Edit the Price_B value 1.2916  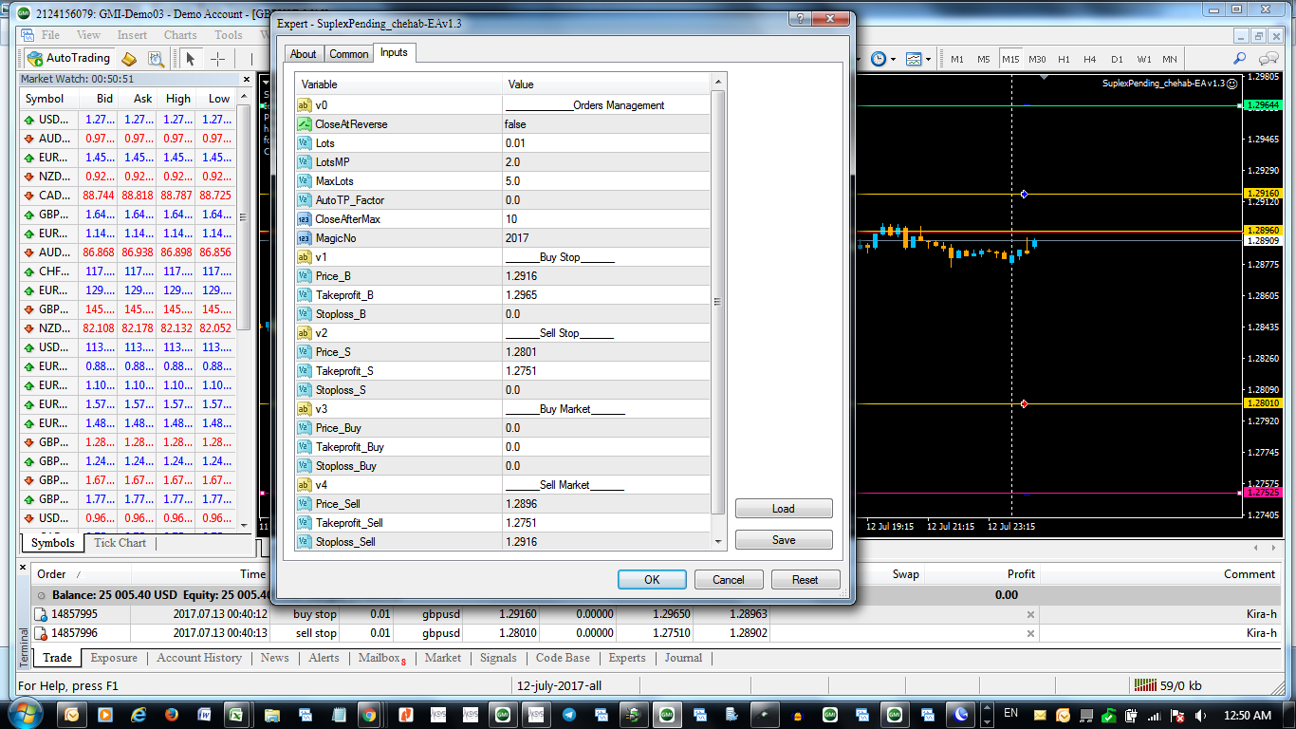(606, 276)
